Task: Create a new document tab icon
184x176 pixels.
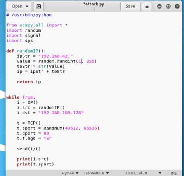Action: 39,6
